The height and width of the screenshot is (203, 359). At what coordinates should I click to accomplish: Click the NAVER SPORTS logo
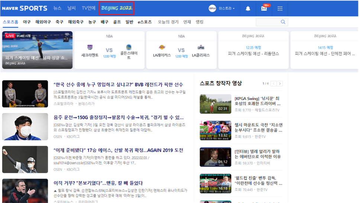25,9
